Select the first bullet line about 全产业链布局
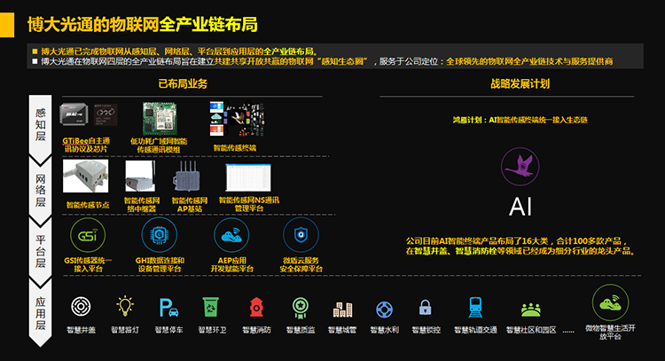The width and height of the screenshot is (665, 361). click(179, 51)
